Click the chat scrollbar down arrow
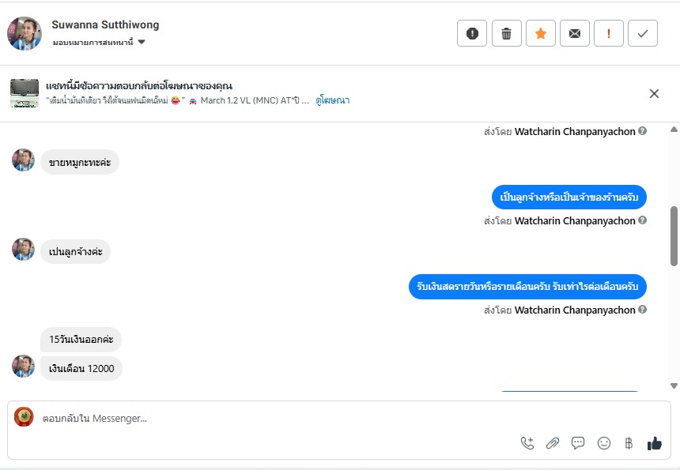The width and height of the screenshot is (680, 470). [674, 385]
